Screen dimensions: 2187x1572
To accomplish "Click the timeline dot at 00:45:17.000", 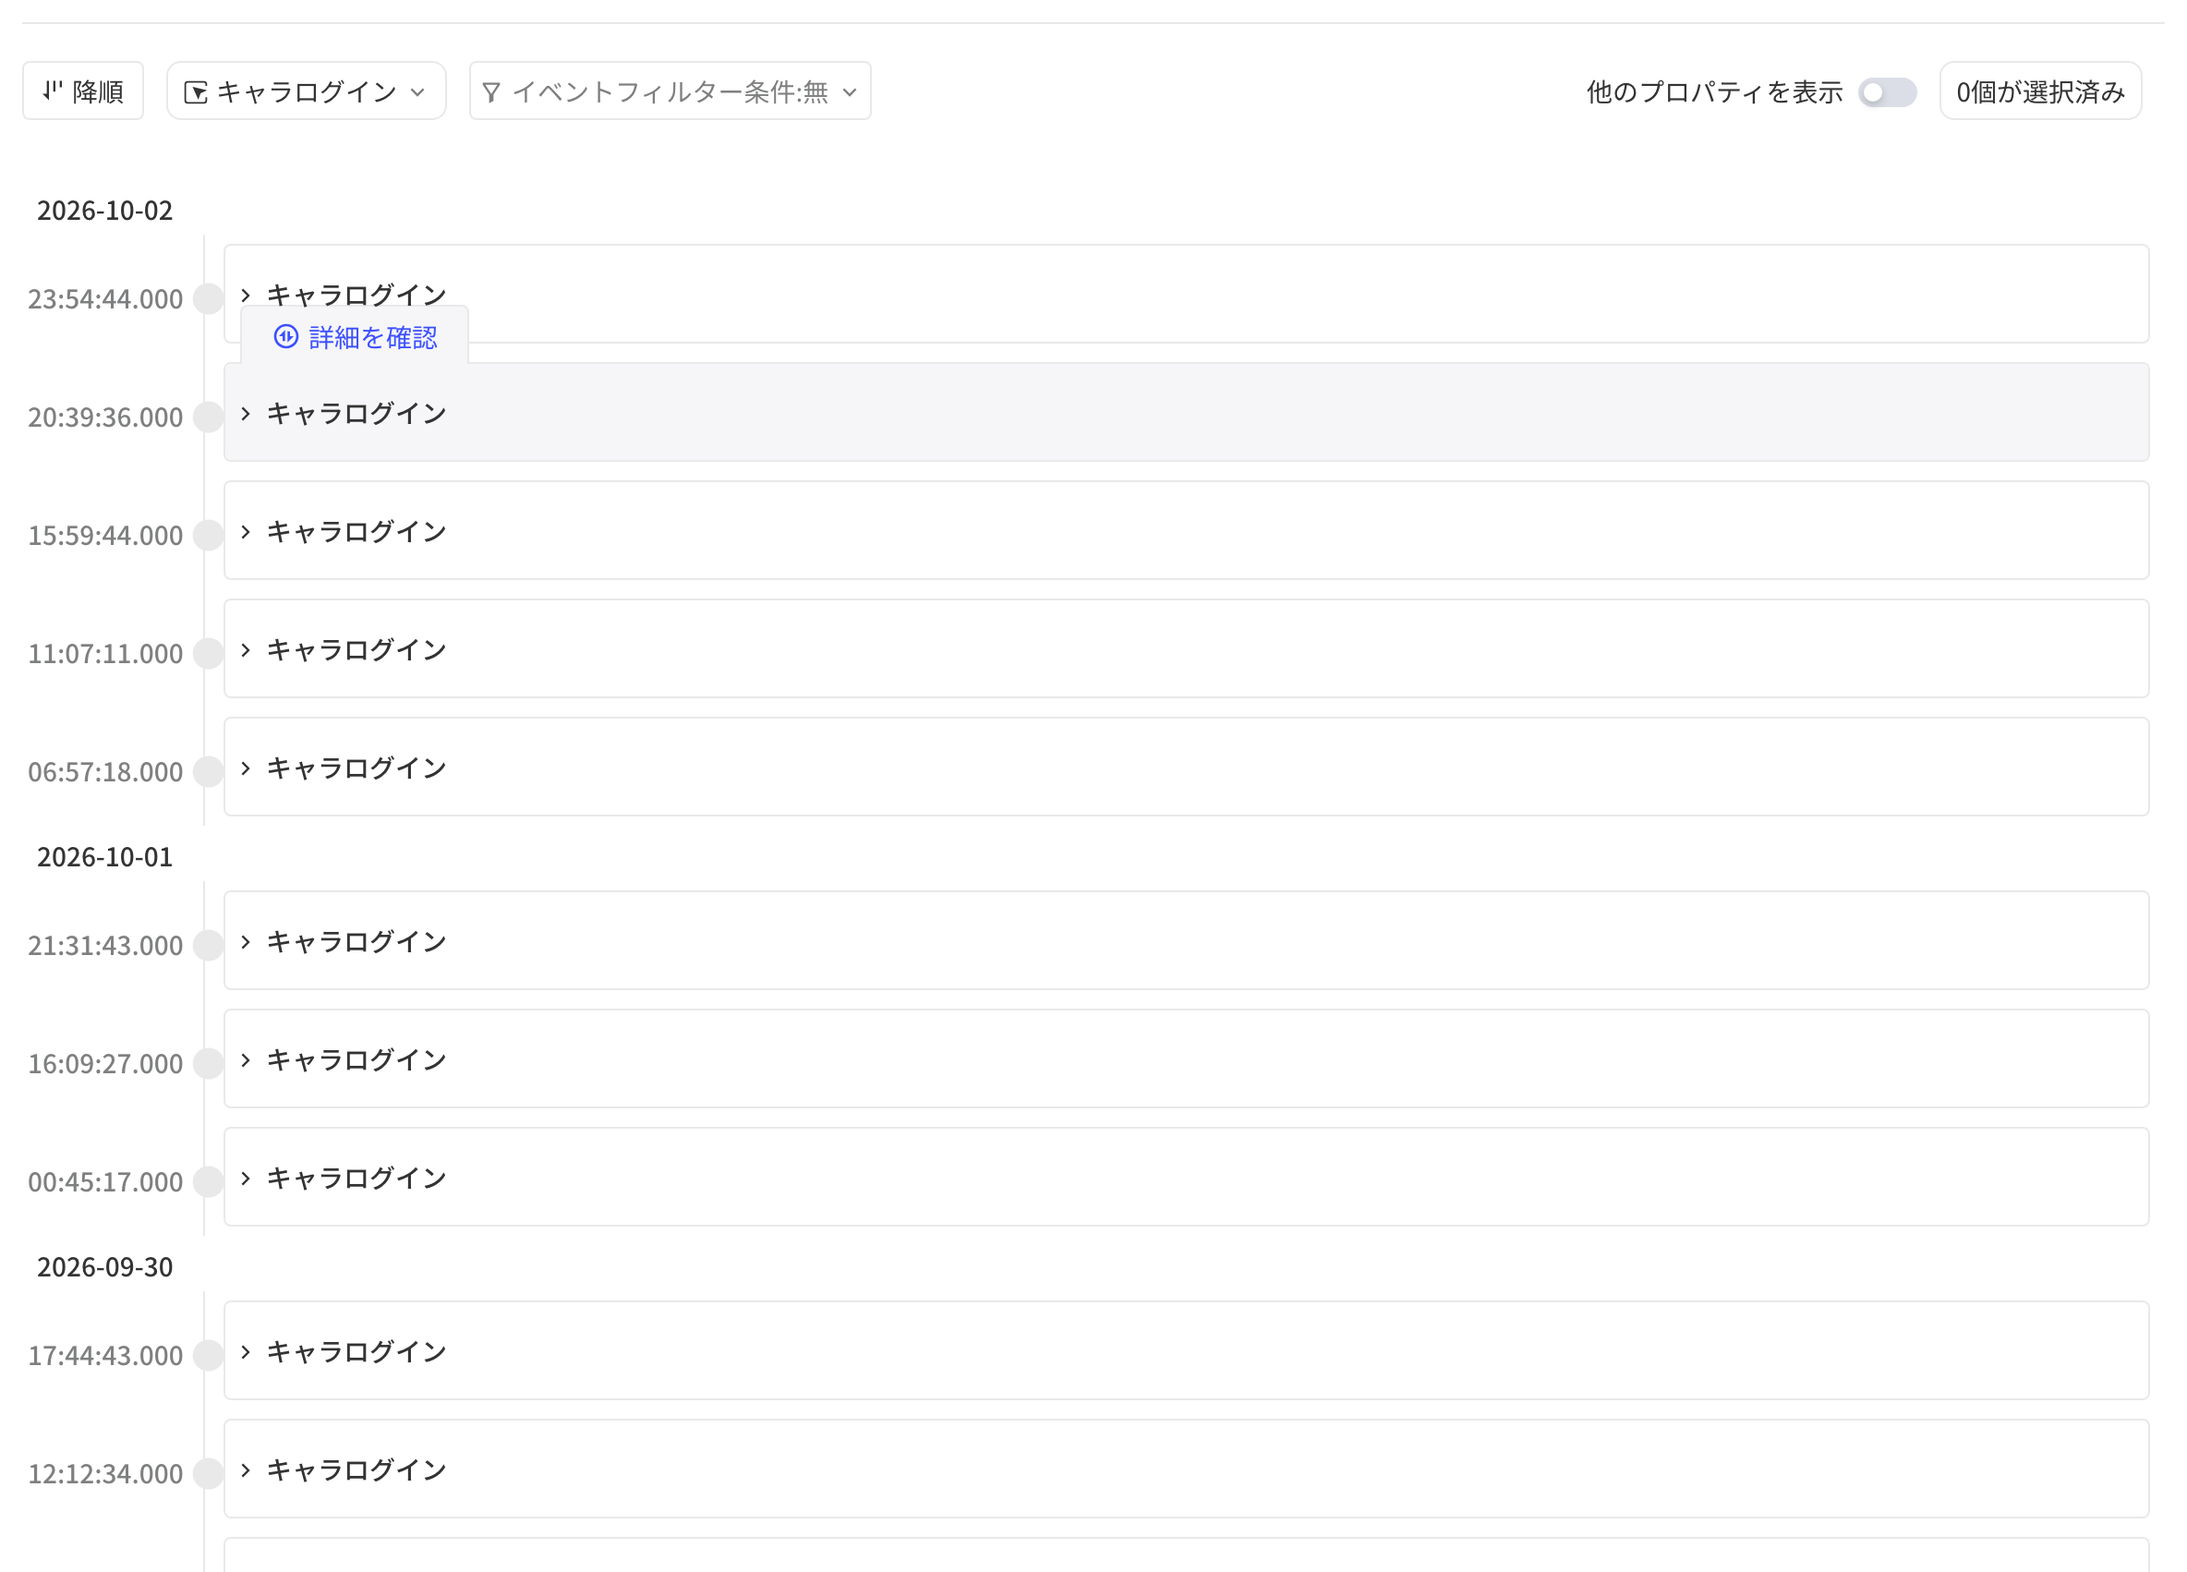I will click(x=209, y=1181).
